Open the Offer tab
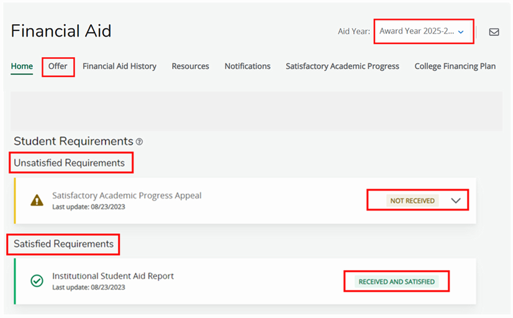The image size is (513, 318). (58, 66)
